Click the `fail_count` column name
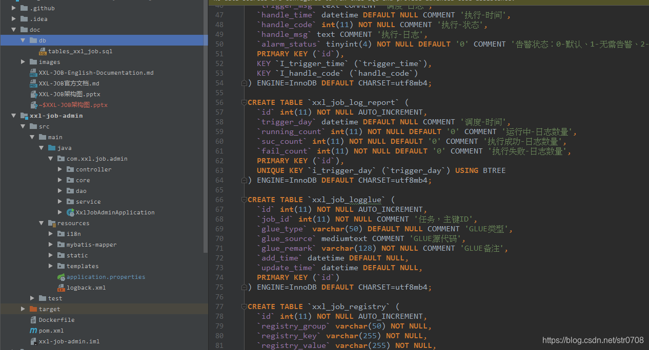 pos(285,151)
